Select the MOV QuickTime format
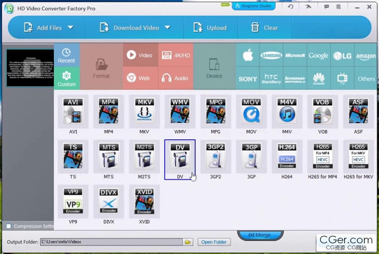This screenshot has height=254, width=379. point(252,111)
